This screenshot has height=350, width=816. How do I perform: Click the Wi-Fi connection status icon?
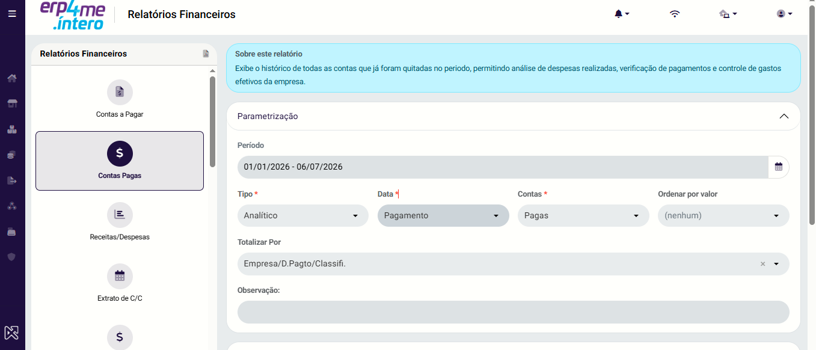click(675, 14)
